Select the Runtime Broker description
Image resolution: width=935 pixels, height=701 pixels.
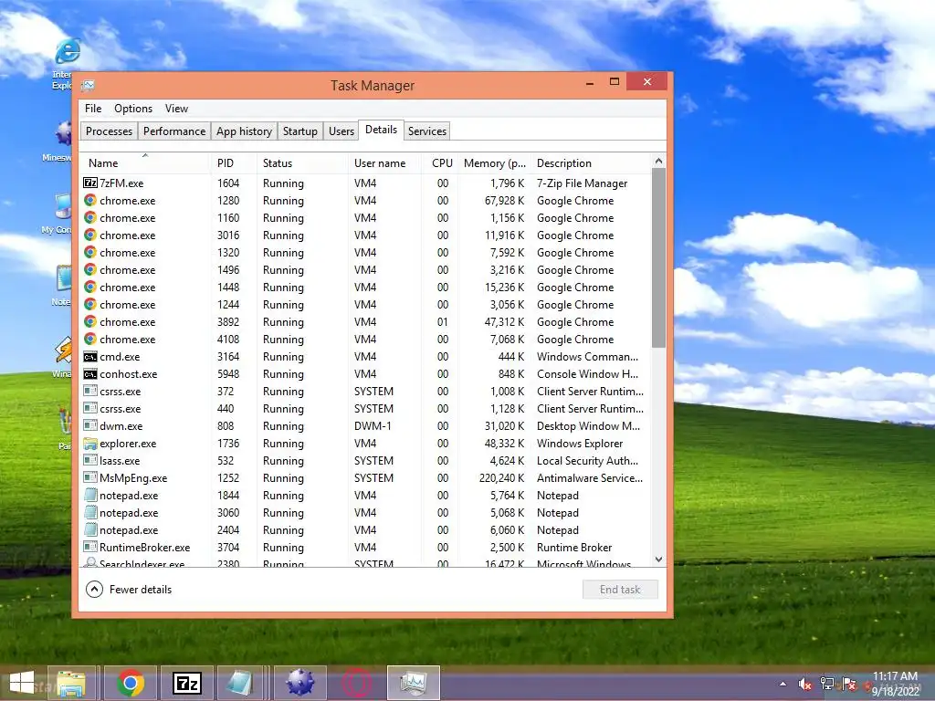(x=574, y=548)
